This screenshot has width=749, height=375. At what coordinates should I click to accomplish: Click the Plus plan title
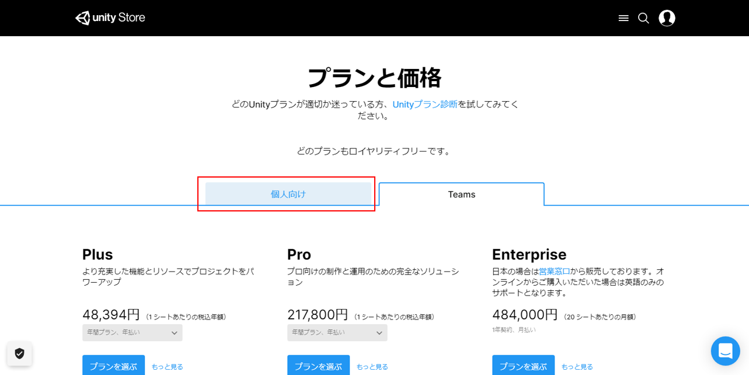[x=97, y=255]
